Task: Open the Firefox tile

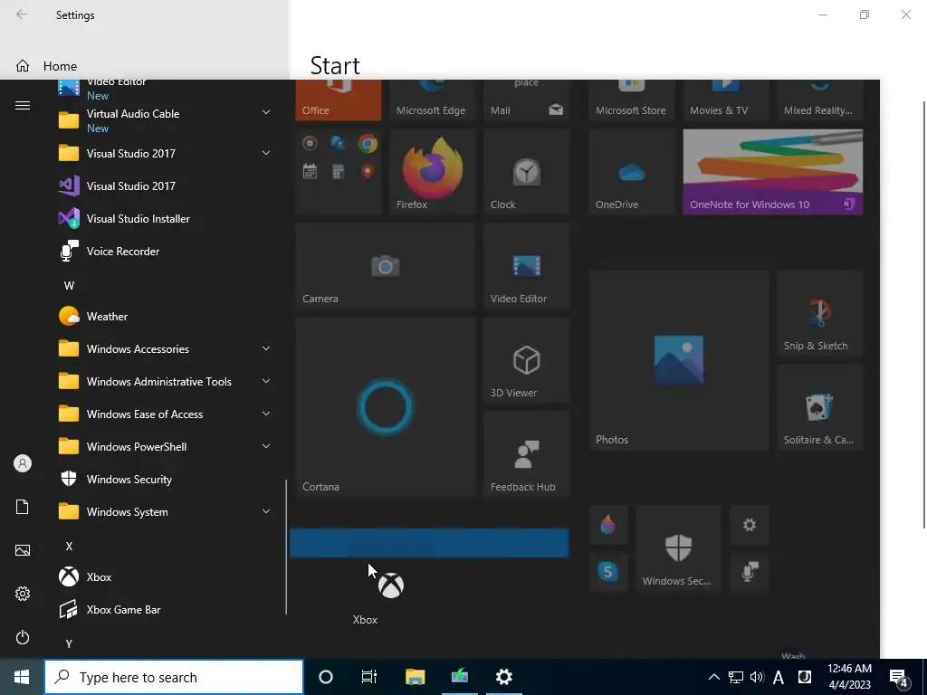Action: click(432, 171)
